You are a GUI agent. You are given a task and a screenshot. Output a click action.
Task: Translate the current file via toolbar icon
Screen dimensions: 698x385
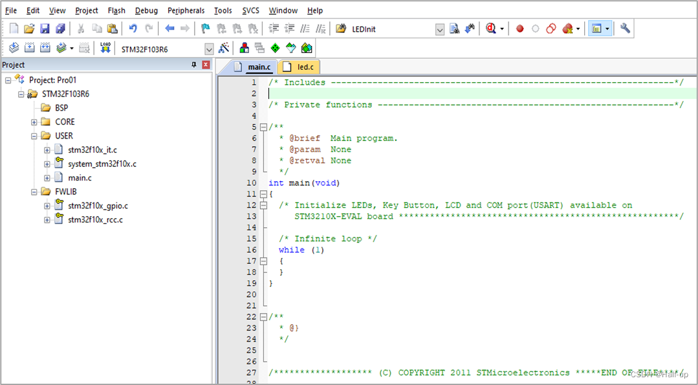14,48
